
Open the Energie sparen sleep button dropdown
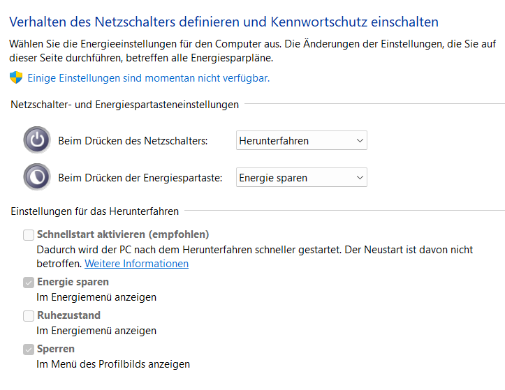click(301, 177)
